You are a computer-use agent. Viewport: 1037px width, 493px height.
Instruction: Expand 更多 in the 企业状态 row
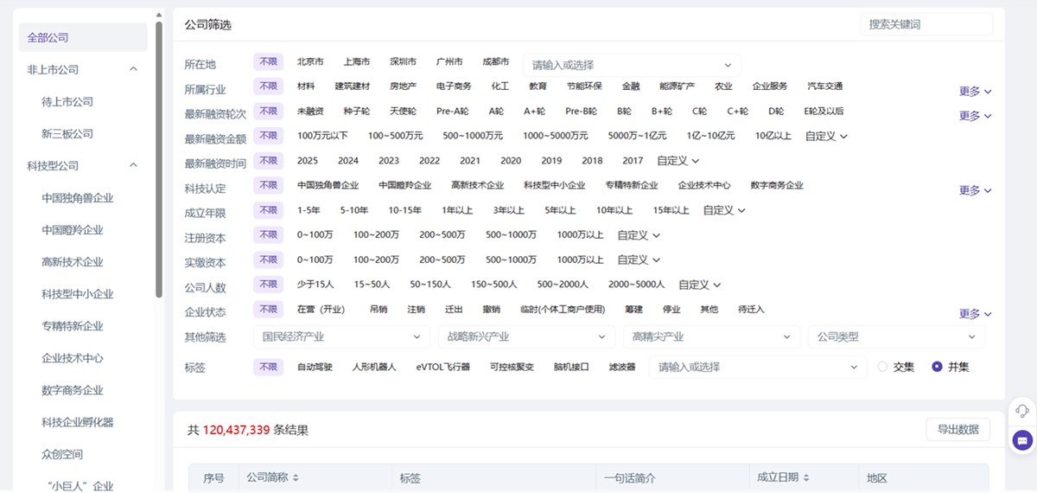point(975,314)
